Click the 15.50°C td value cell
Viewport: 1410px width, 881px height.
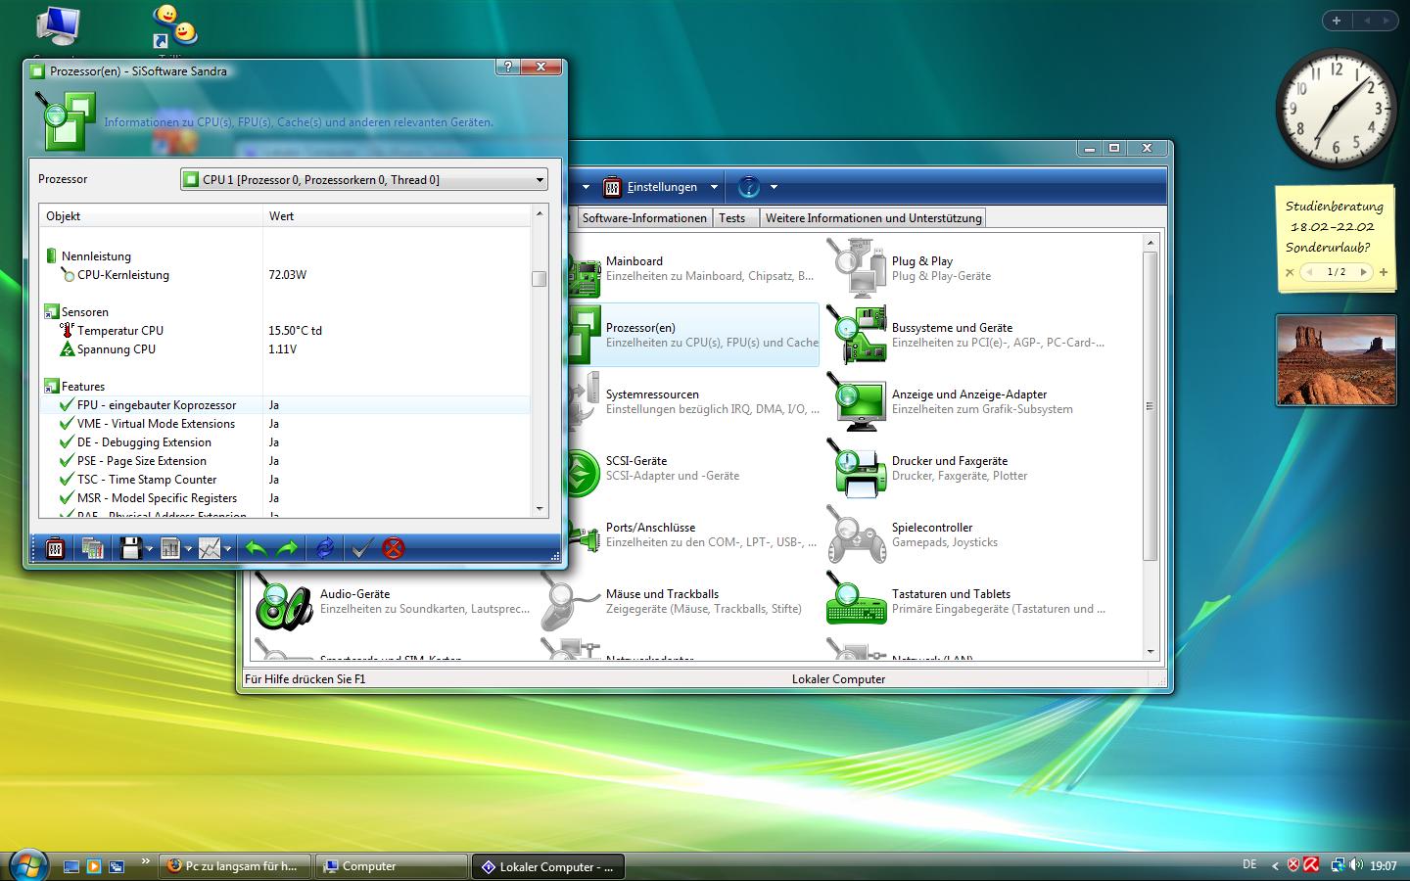[295, 331]
